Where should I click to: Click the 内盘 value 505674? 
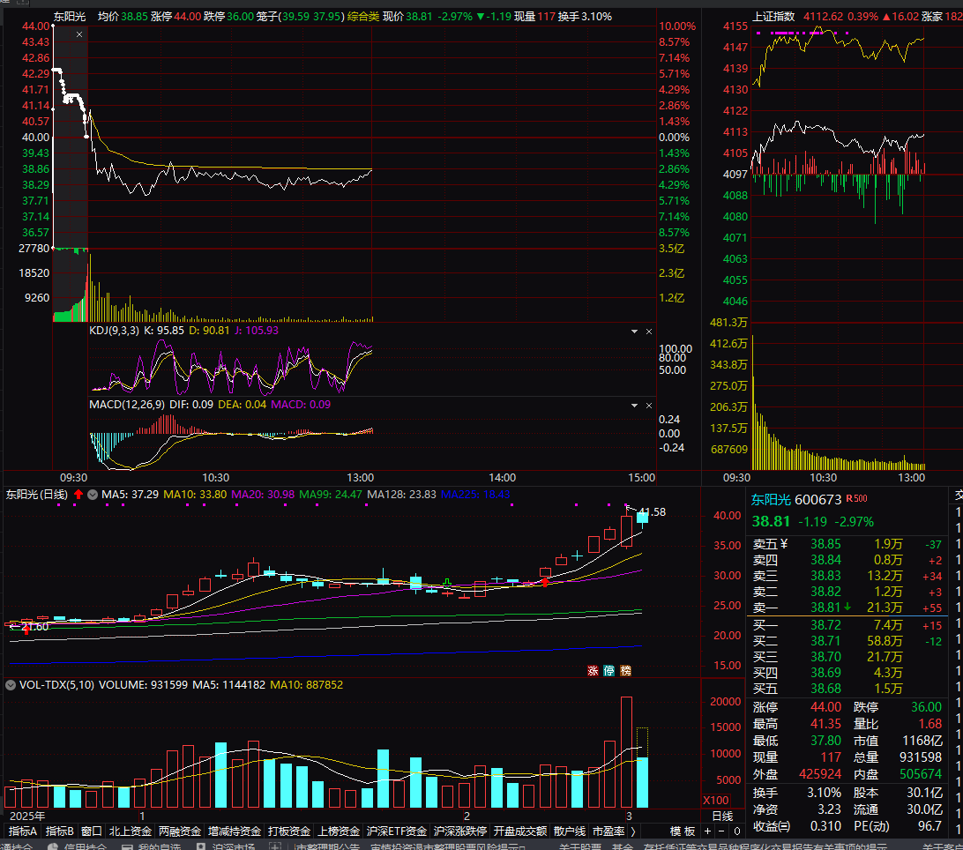tap(921, 774)
